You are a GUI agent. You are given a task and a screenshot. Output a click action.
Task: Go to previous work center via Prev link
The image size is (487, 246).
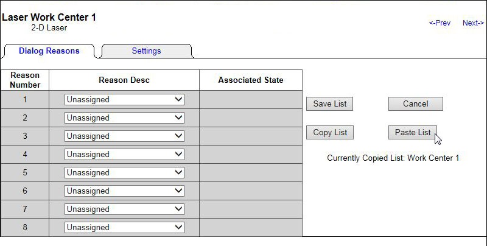click(440, 23)
